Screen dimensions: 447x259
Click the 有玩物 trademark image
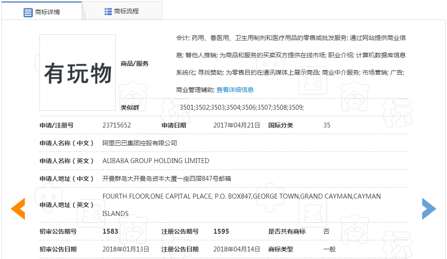78,72
